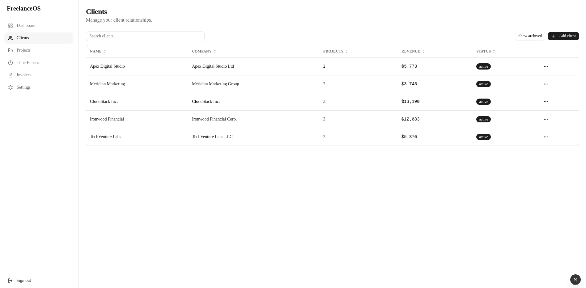
Task: Click the $5,370 revenue value
Action: click(409, 137)
